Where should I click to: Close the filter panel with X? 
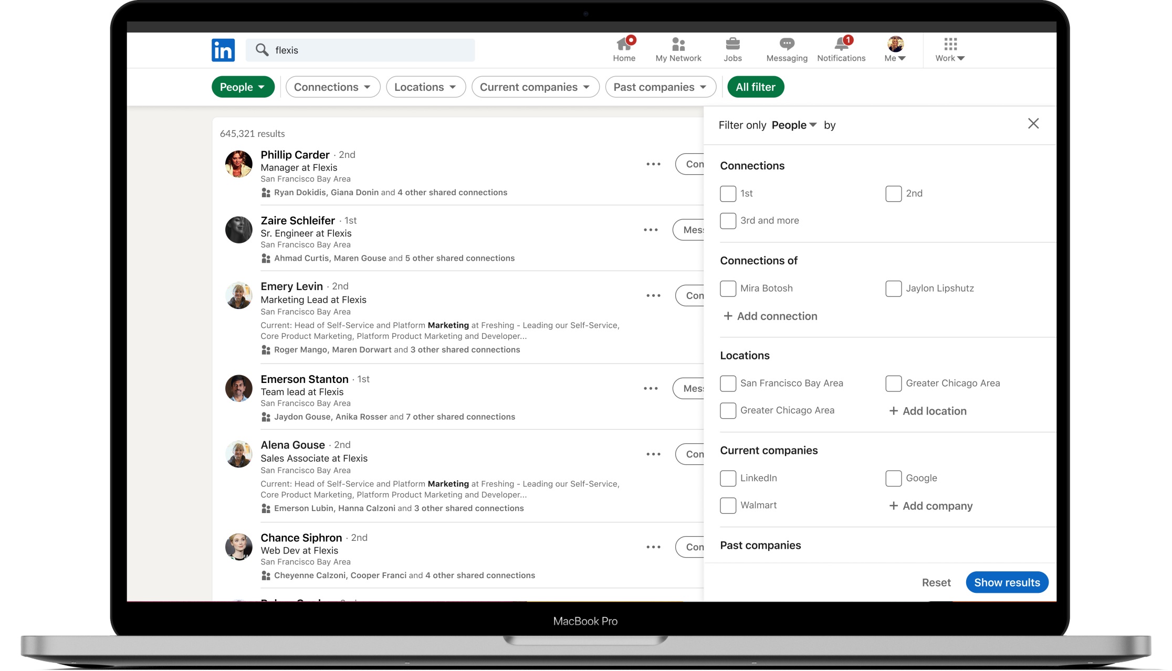pos(1033,124)
